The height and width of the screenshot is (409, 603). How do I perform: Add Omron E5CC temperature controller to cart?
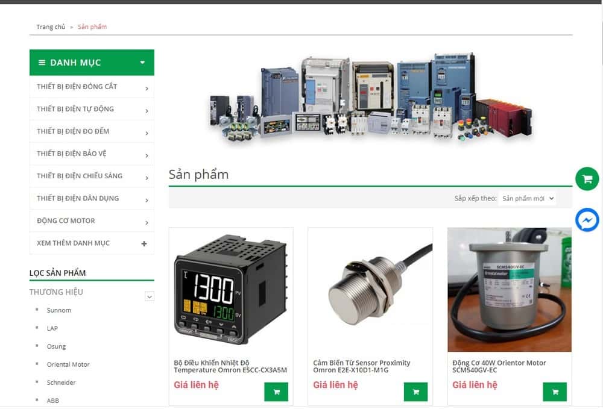(276, 392)
